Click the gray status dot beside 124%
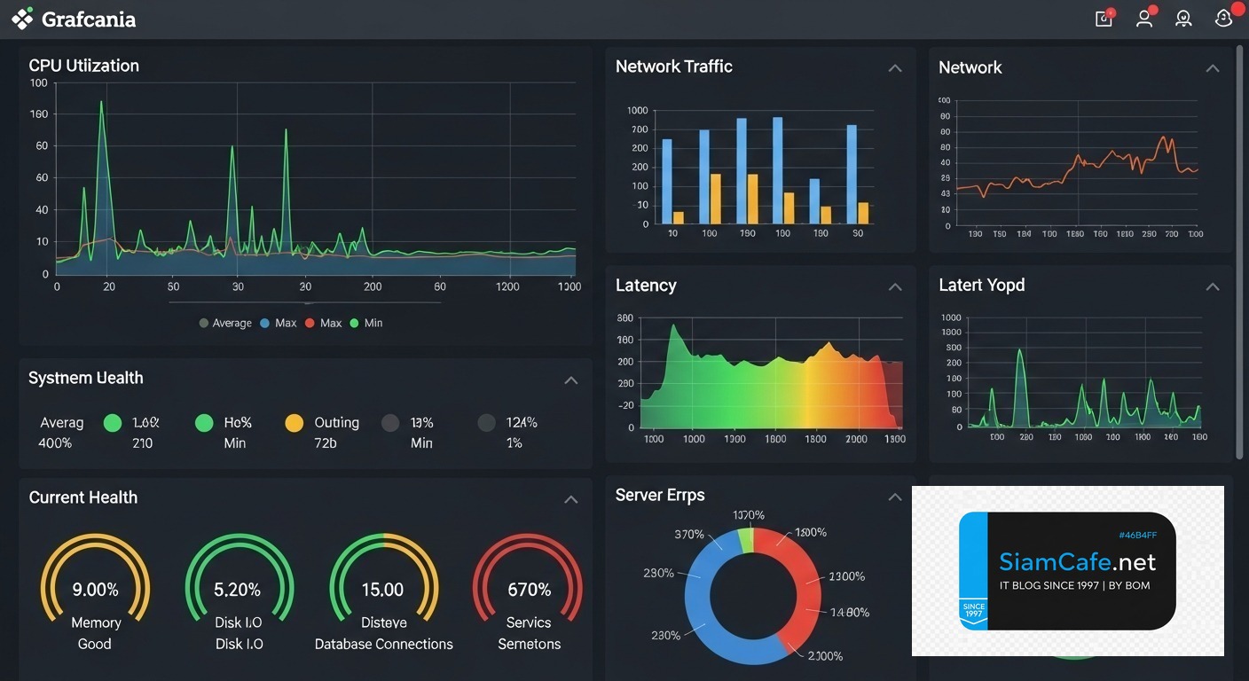The width and height of the screenshot is (1249, 681). pyautogui.click(x=486, y=423)
